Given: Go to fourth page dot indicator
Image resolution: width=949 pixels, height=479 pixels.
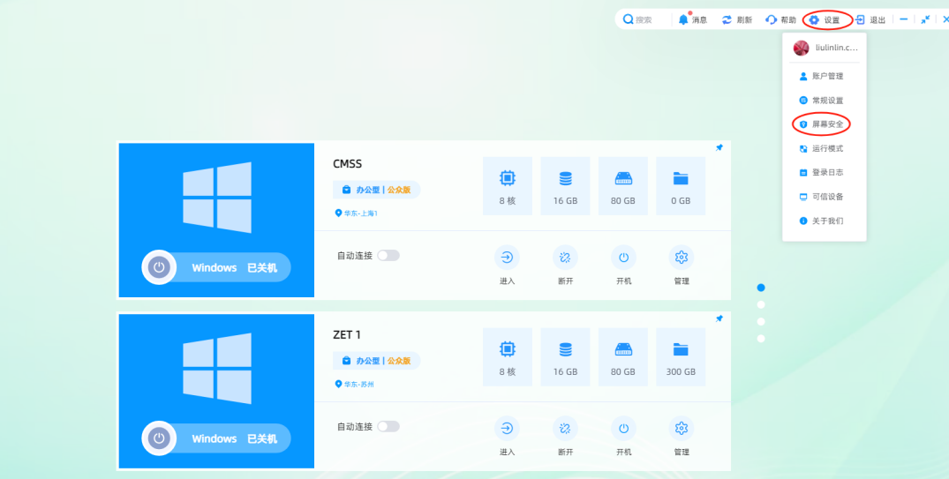Looking at the screenshot, I should (x=761, y=339).
